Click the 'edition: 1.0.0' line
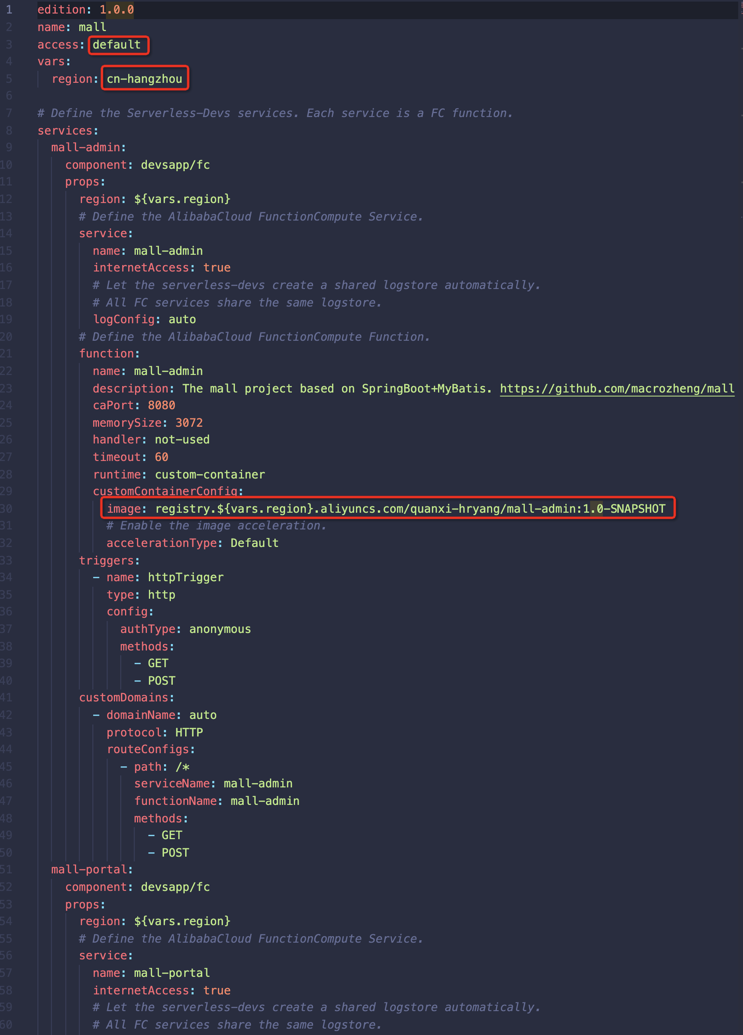 86,10
